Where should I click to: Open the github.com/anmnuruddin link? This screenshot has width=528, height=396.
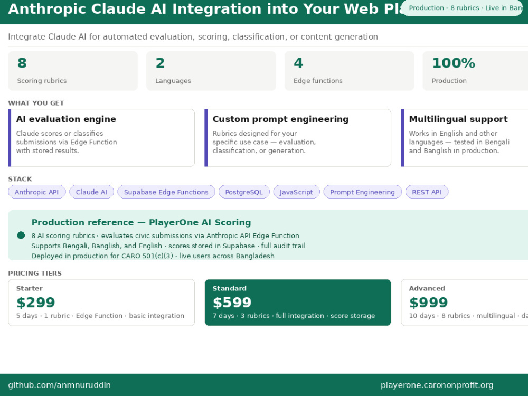click(59, 385)
